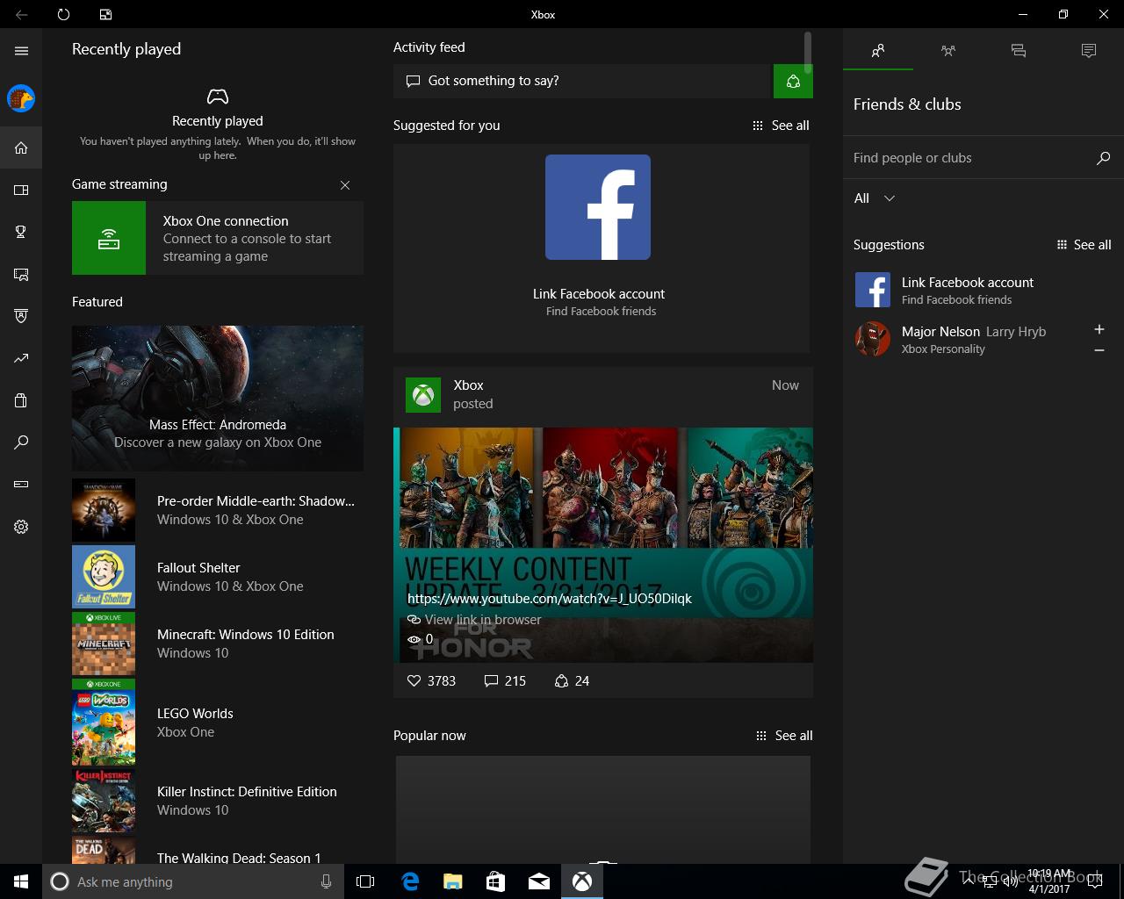The width and height of the screenshot is (1124, 899).
Task: Open Search magnifier in sidebar
Action: (21, 442)
